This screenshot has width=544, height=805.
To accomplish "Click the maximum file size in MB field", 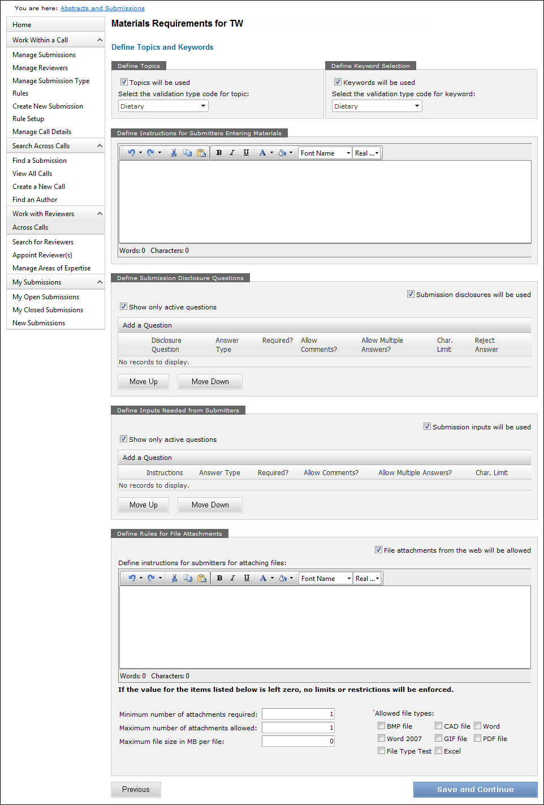I will (x=298, y=741).
